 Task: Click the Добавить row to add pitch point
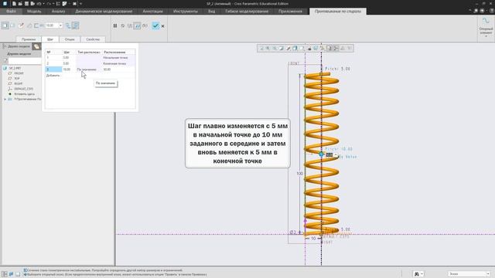(x=53, y=76)
